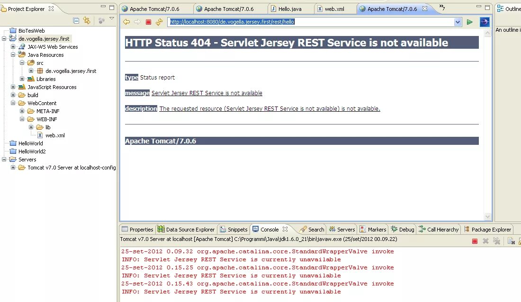Open the Call Hierarchy tab
The image size is (521, 302).
(439, 229)
